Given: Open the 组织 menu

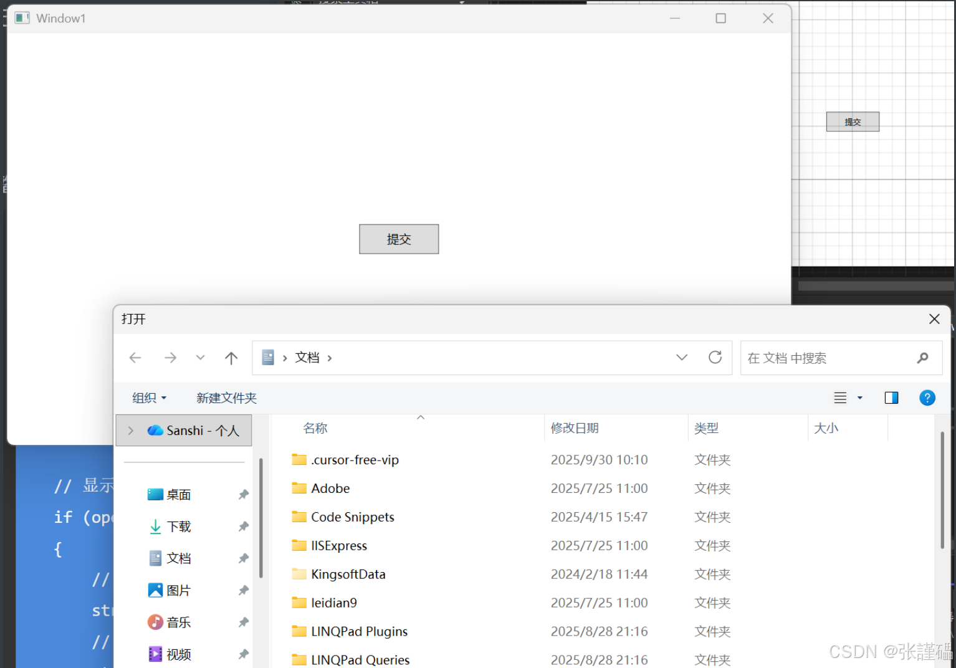Looking at the screenshot, I should click(150, 398).
